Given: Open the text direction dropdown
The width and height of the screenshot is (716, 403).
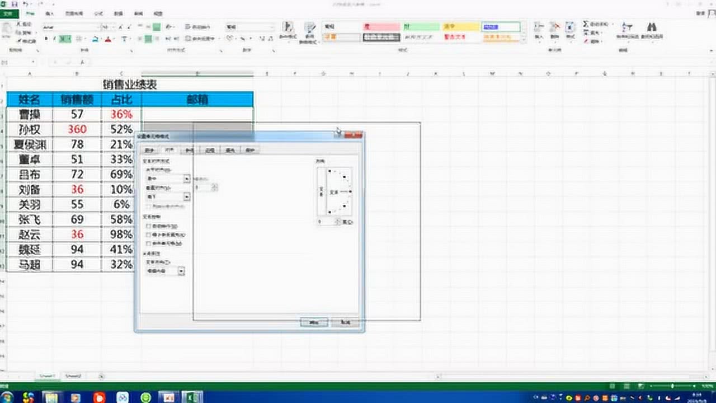Looking at the screenshot, I should pos(181,271).
